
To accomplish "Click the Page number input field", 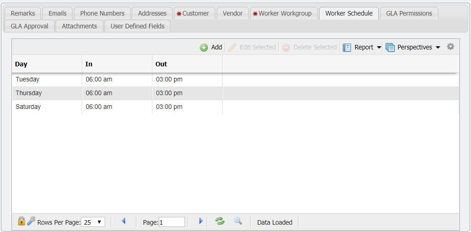I will click(x=172, y=222).
